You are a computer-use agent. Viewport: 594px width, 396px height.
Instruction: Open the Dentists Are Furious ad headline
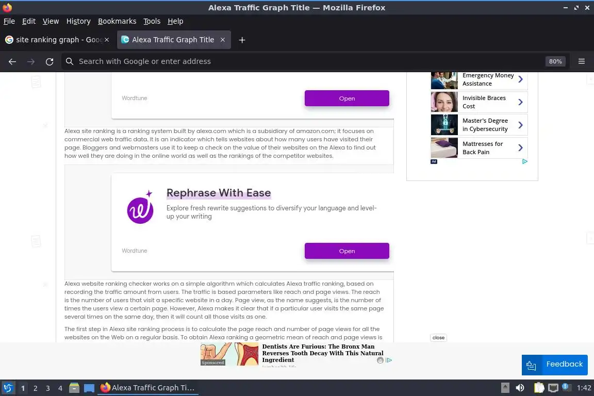click(x=323, y=353)
